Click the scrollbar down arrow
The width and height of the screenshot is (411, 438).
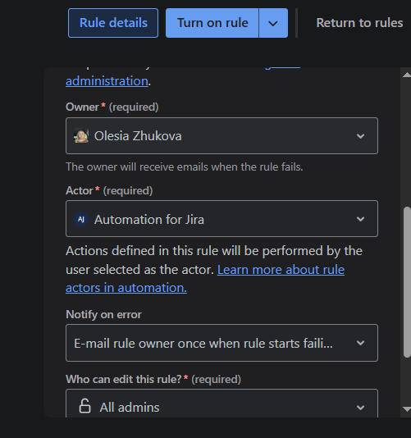[407, 409]
